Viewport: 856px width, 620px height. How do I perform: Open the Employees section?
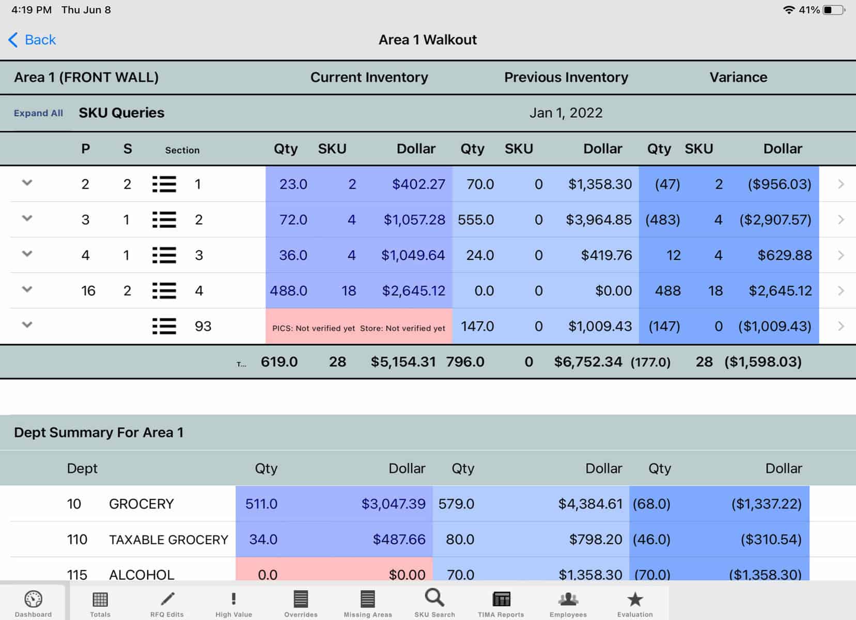[567, 602]
